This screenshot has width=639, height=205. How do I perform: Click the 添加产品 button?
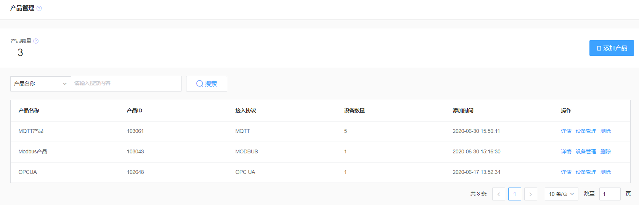pyautogui.click(x=612, y=48)
